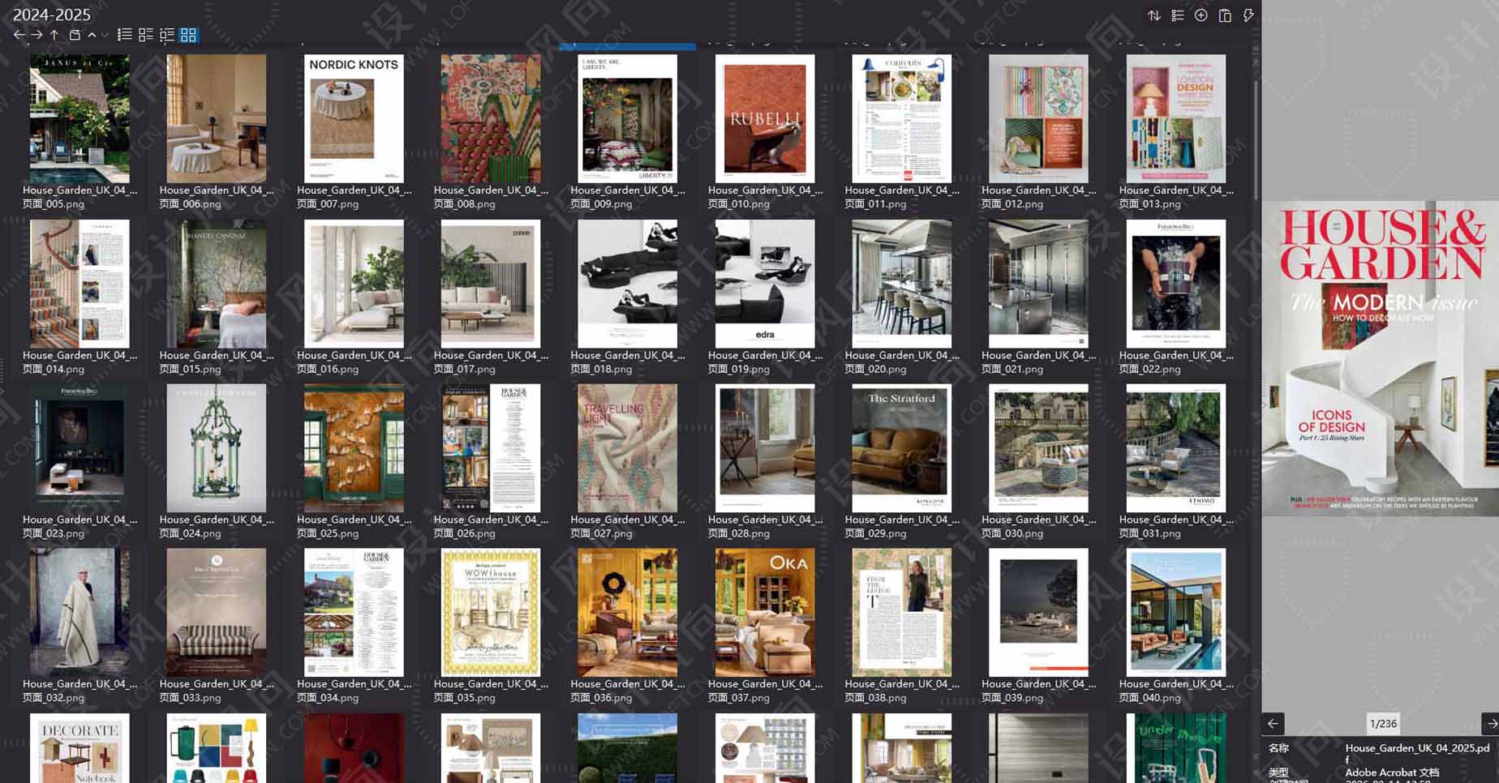1499x783 pixels.
Task: Open the new-folder dropdown icon
Action: coord(74,35)
